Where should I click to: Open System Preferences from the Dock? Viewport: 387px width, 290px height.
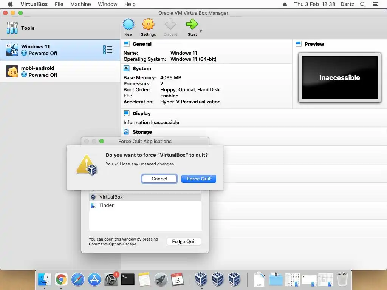click(x=111, y=279)
